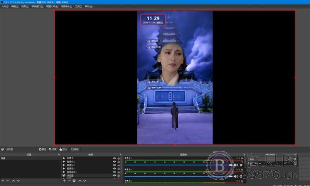Open the 文件(F) menu

pos(5,6)
